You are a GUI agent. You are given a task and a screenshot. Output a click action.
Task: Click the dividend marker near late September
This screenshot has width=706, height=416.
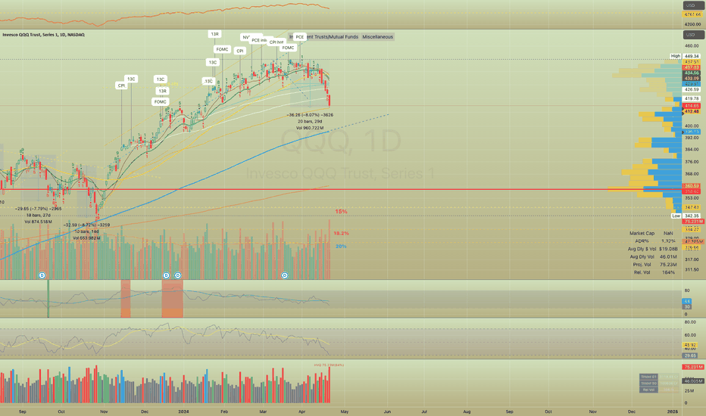click(42, 275)
